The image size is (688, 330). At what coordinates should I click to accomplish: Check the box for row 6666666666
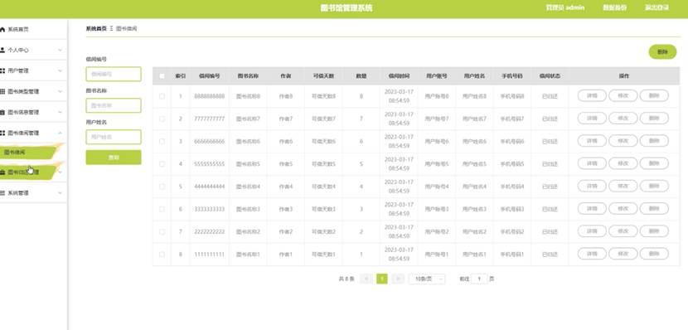tap(162, 141)
